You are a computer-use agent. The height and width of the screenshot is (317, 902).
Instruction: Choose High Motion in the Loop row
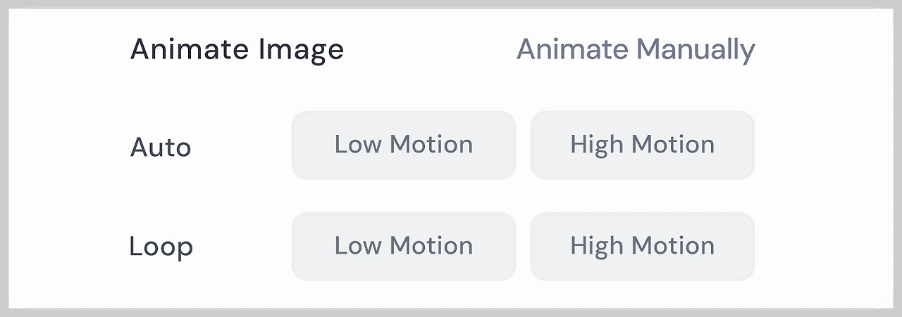click(x=642, y=246)
